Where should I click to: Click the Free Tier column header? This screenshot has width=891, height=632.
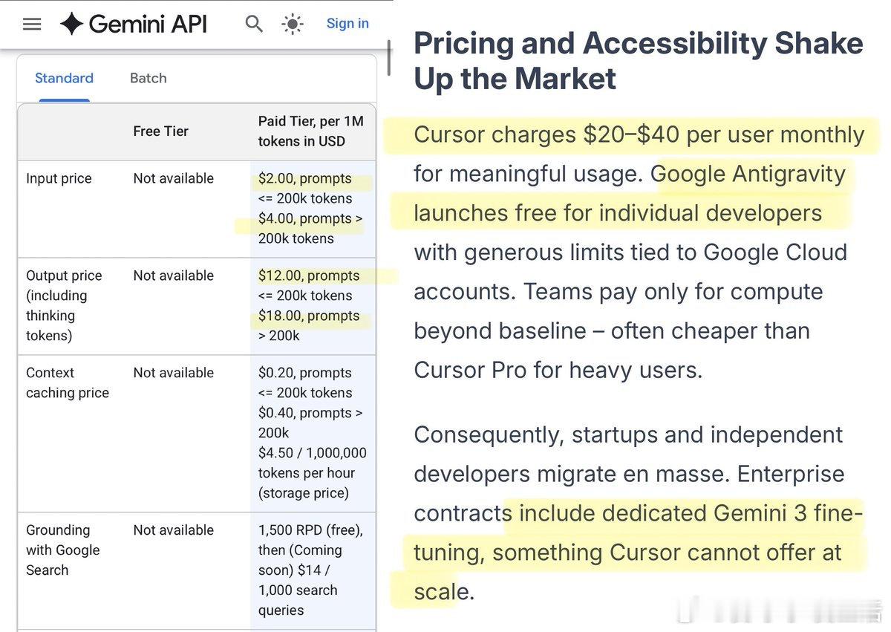pyautogui.click(x=160, y=131)
